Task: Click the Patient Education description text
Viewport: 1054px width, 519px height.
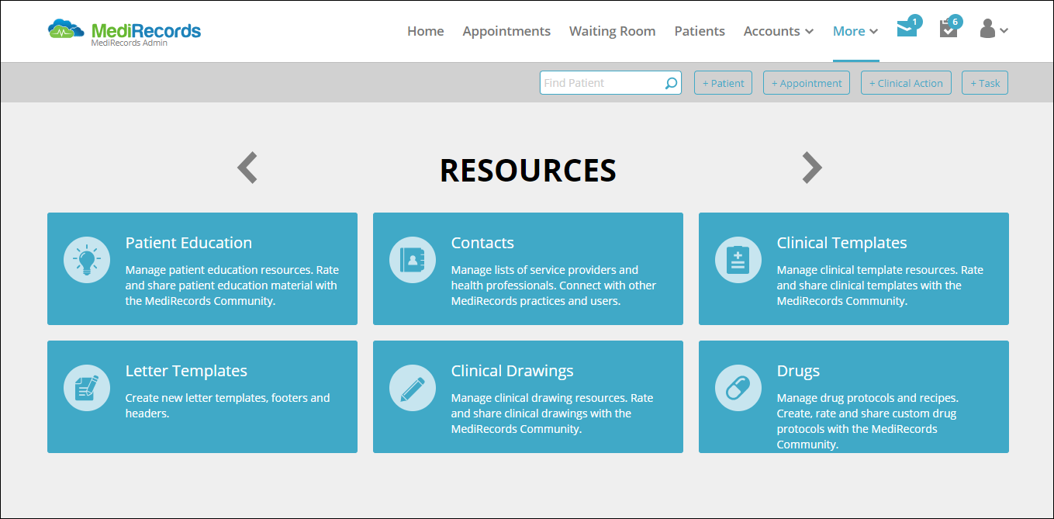Action: click(x=232, y=285)
